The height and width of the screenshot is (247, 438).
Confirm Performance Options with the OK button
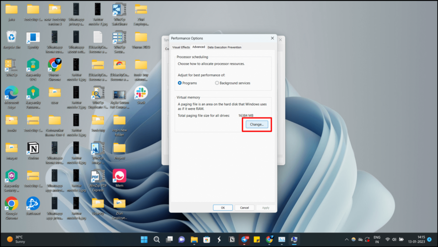tap(223, 208)
